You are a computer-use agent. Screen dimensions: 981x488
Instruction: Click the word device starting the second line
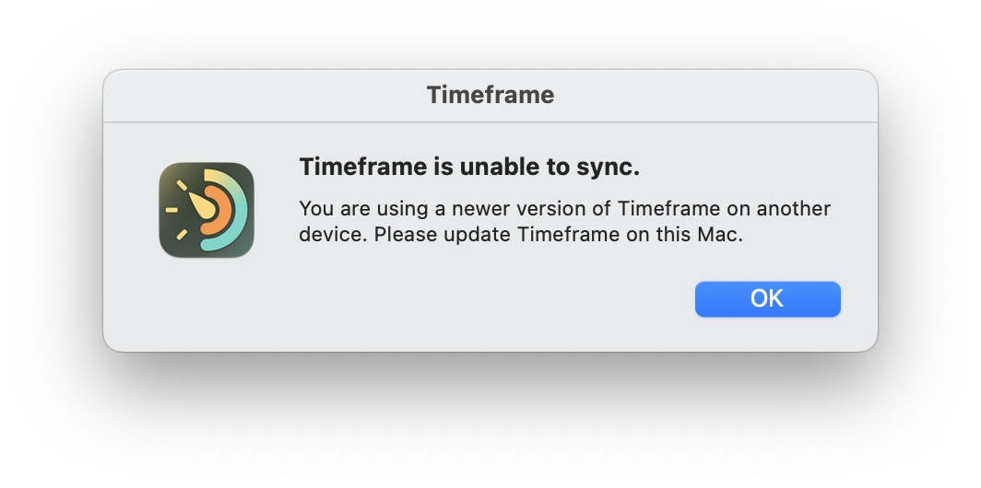click(x=334, y=235)
